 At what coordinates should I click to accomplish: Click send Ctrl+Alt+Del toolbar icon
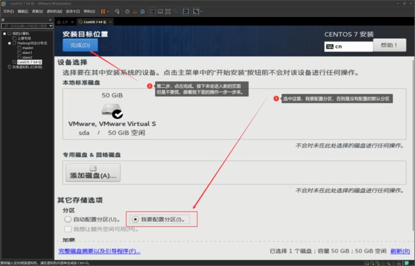[117, 11]
